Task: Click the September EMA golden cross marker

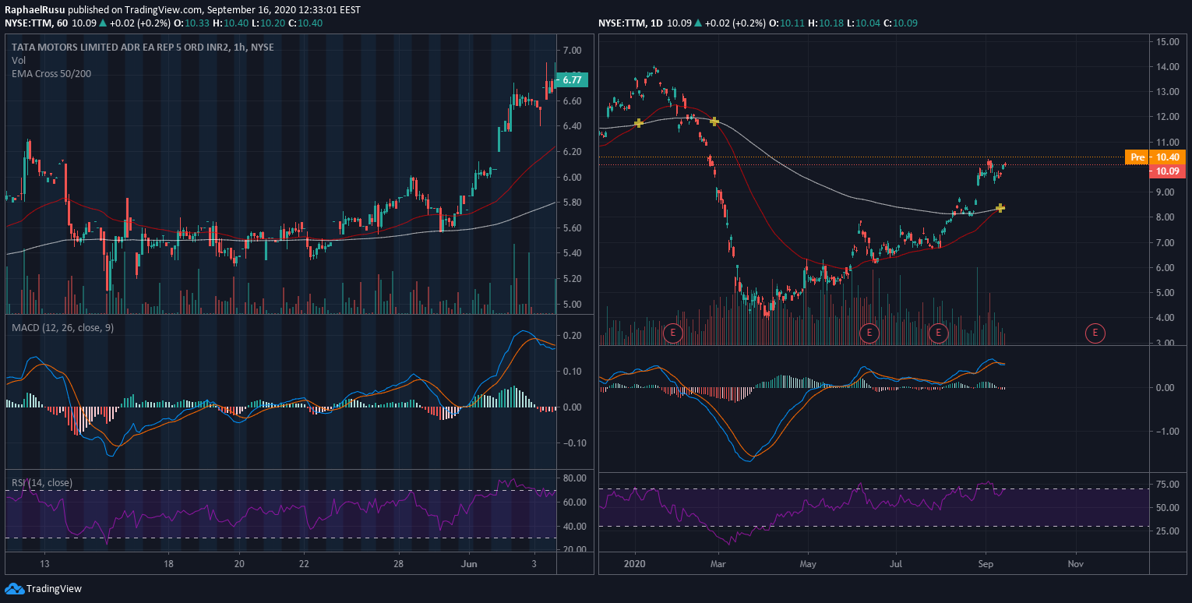Action: pyautogui.click(x=1000, y=208)
